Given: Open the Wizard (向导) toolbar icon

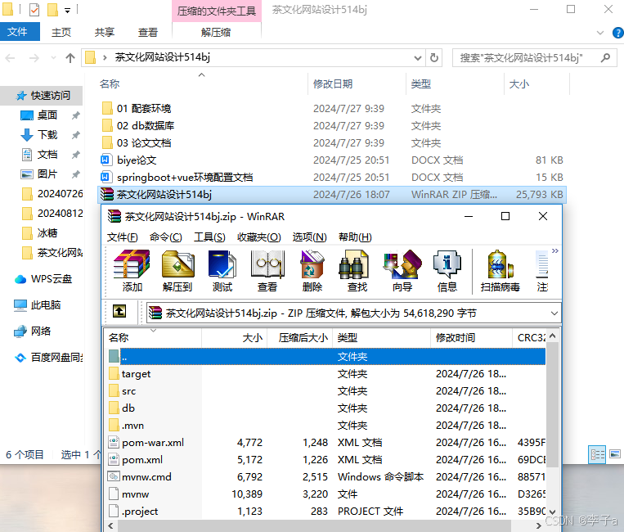Looking at the screenshot, I should (402, 271).
